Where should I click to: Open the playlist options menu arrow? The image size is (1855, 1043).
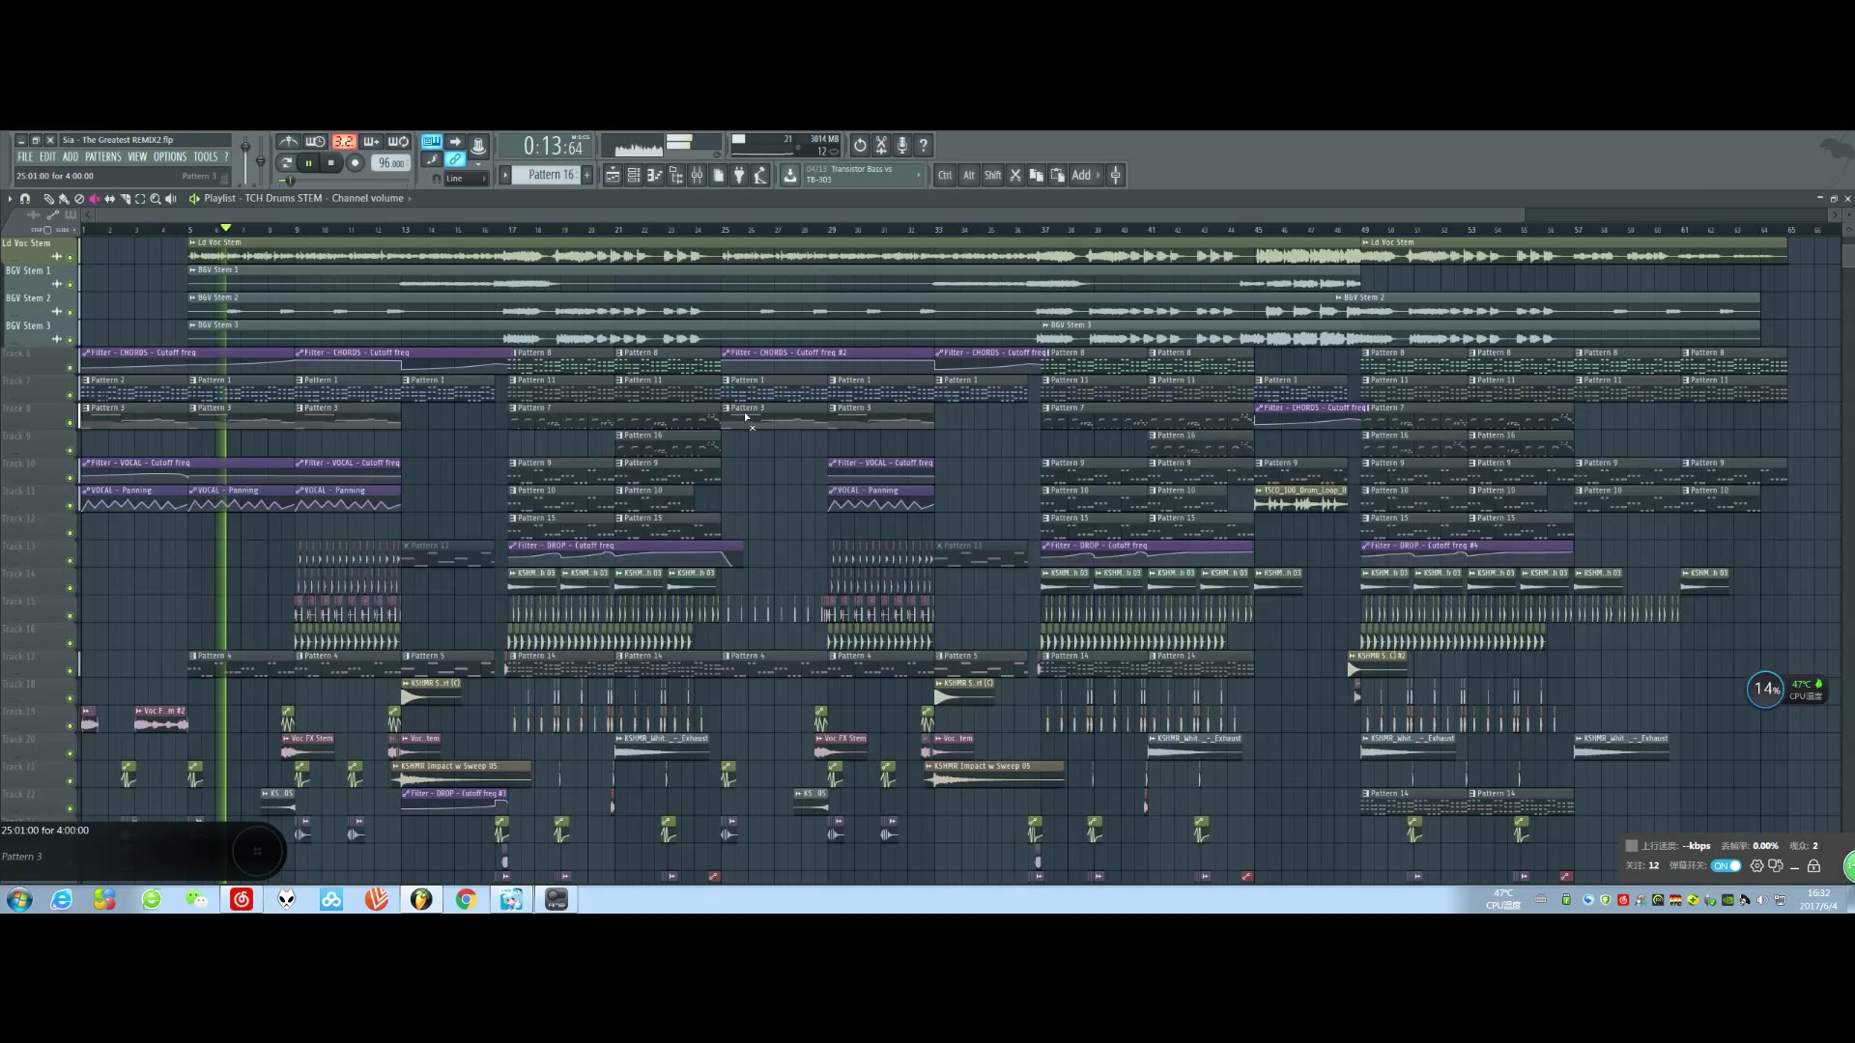pos(11,199)
